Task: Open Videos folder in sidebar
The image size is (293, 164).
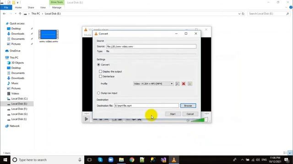Action: coord(15,93)
